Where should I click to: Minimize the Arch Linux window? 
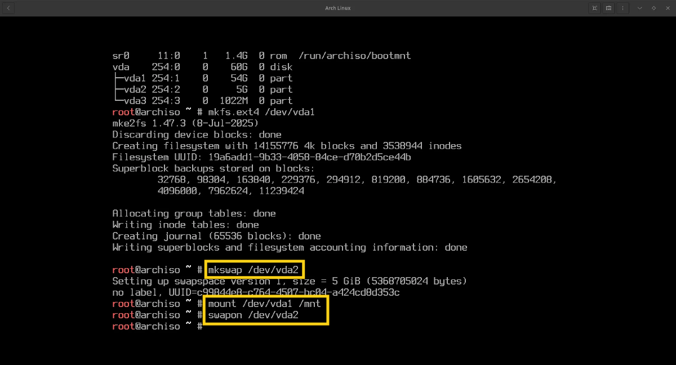click(x=640, y=8)
